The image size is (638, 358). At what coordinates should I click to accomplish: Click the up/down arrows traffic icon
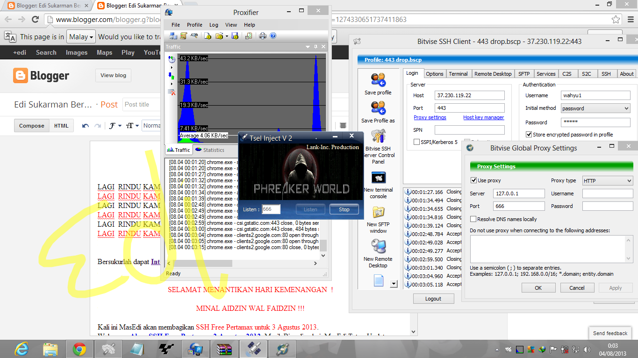[172, 76]
